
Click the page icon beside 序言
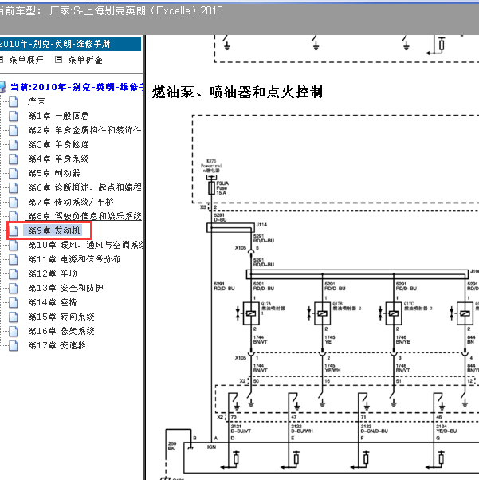coord(14,101)
